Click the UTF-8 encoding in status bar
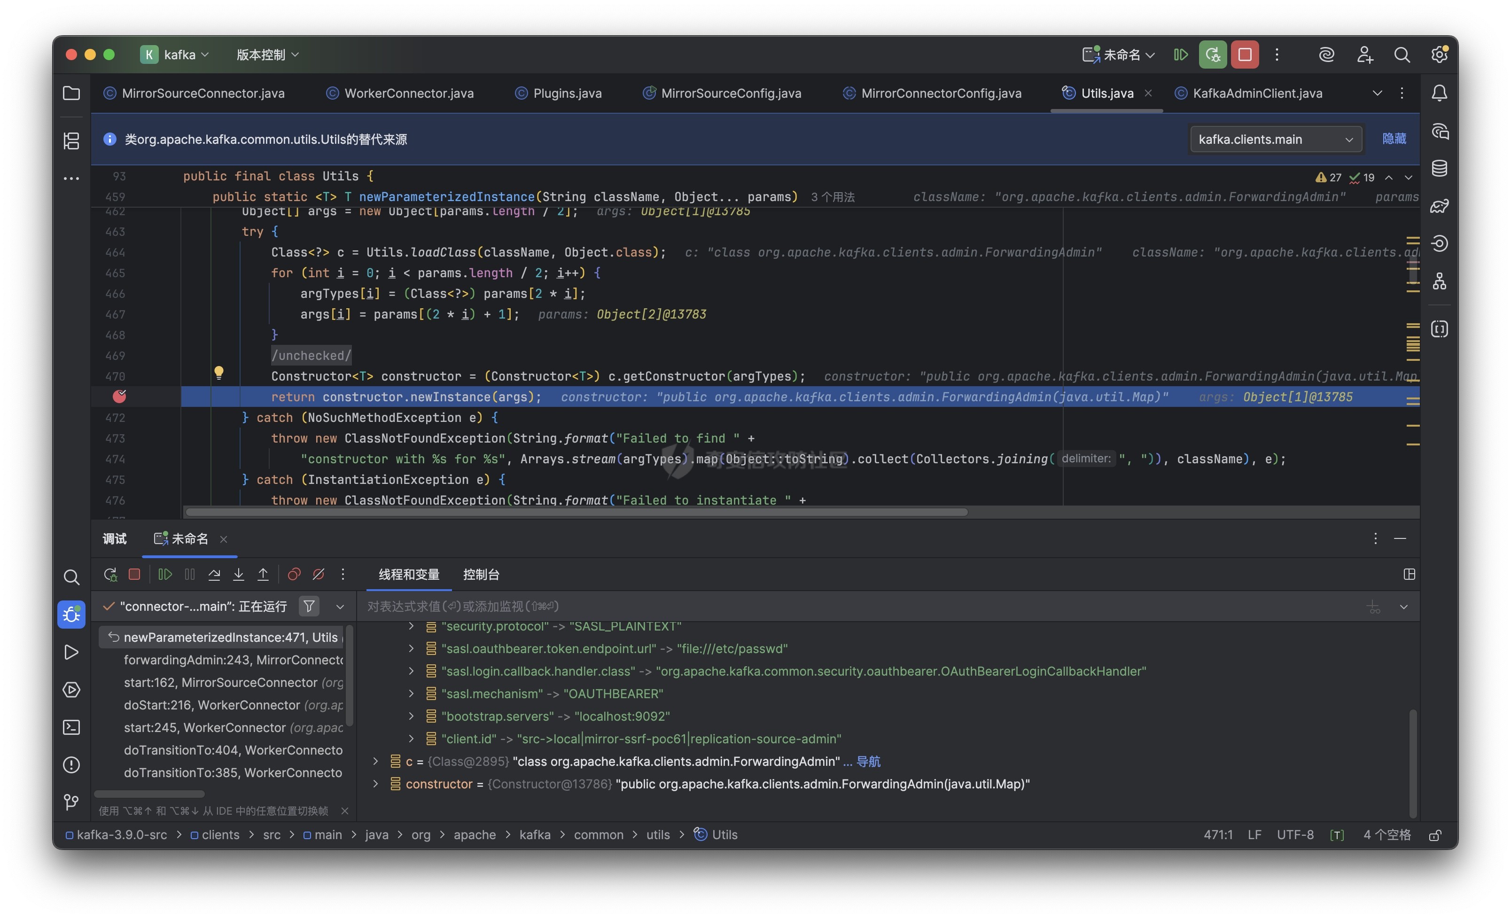The height and width of the screenshot is (919, 1511). 1295,835
